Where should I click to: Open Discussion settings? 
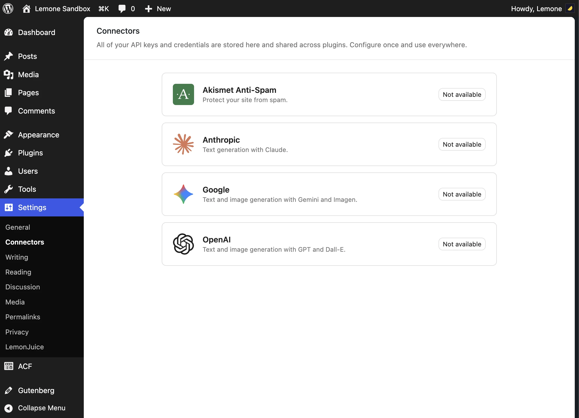click(23, 287)
